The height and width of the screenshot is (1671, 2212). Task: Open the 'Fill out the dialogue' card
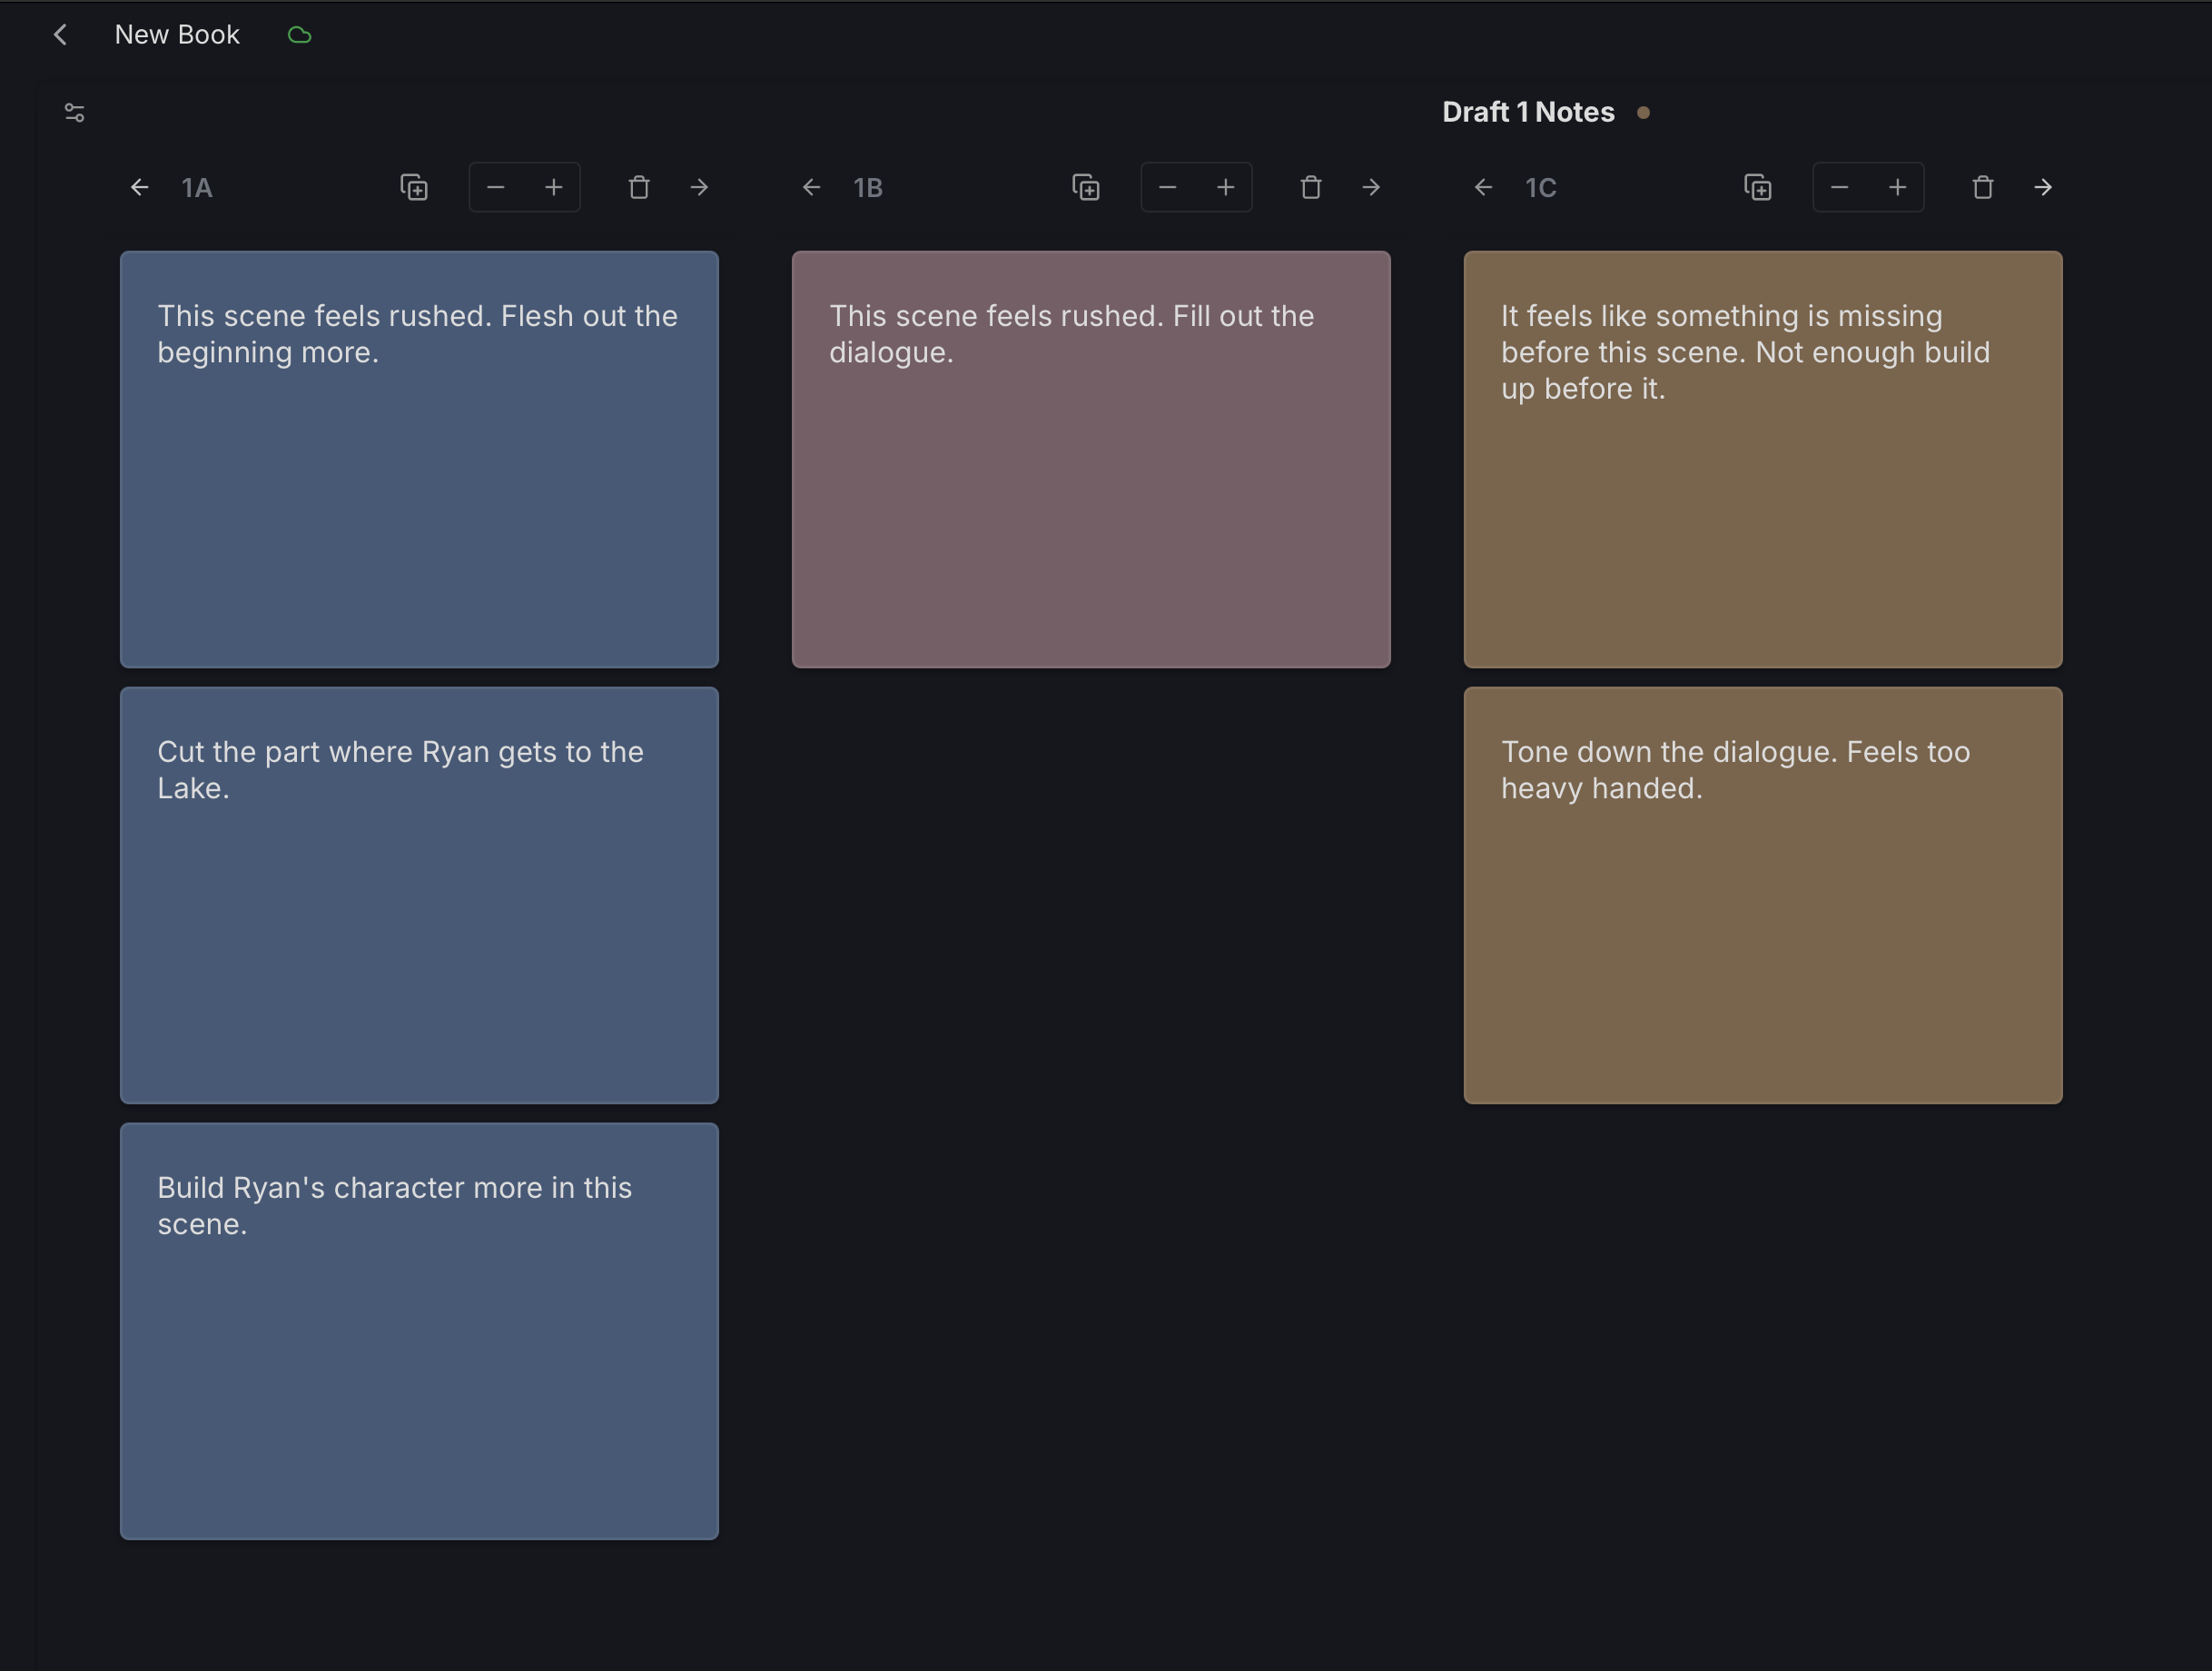click(x=1091, y=459)
